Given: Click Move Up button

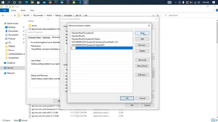Looking at the screenshot, I should 142,60.
